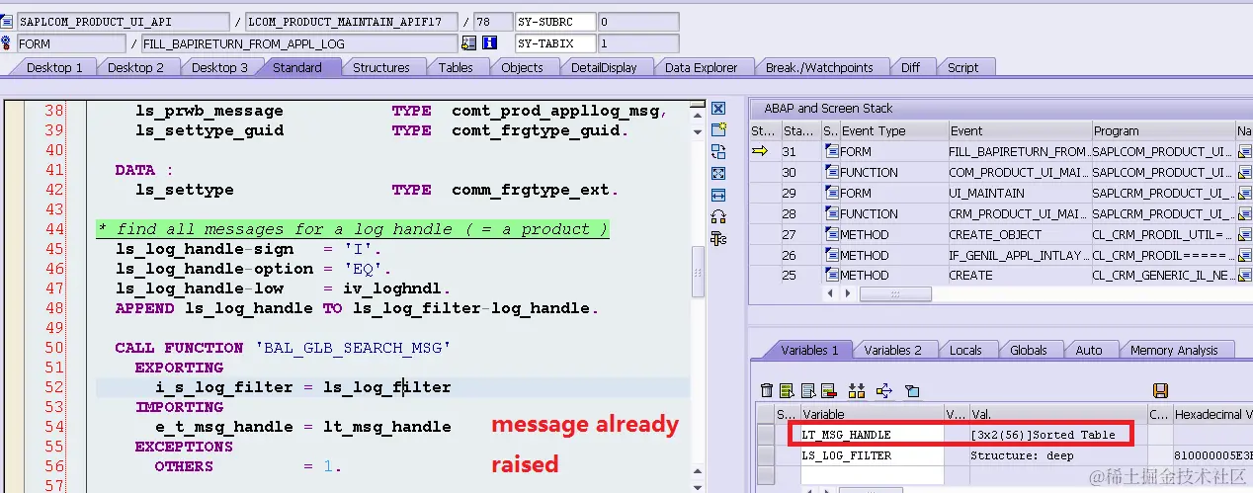Click the 'Structure: deep' value cell
Viewport: 1253px width, 493px height.
1056,455
